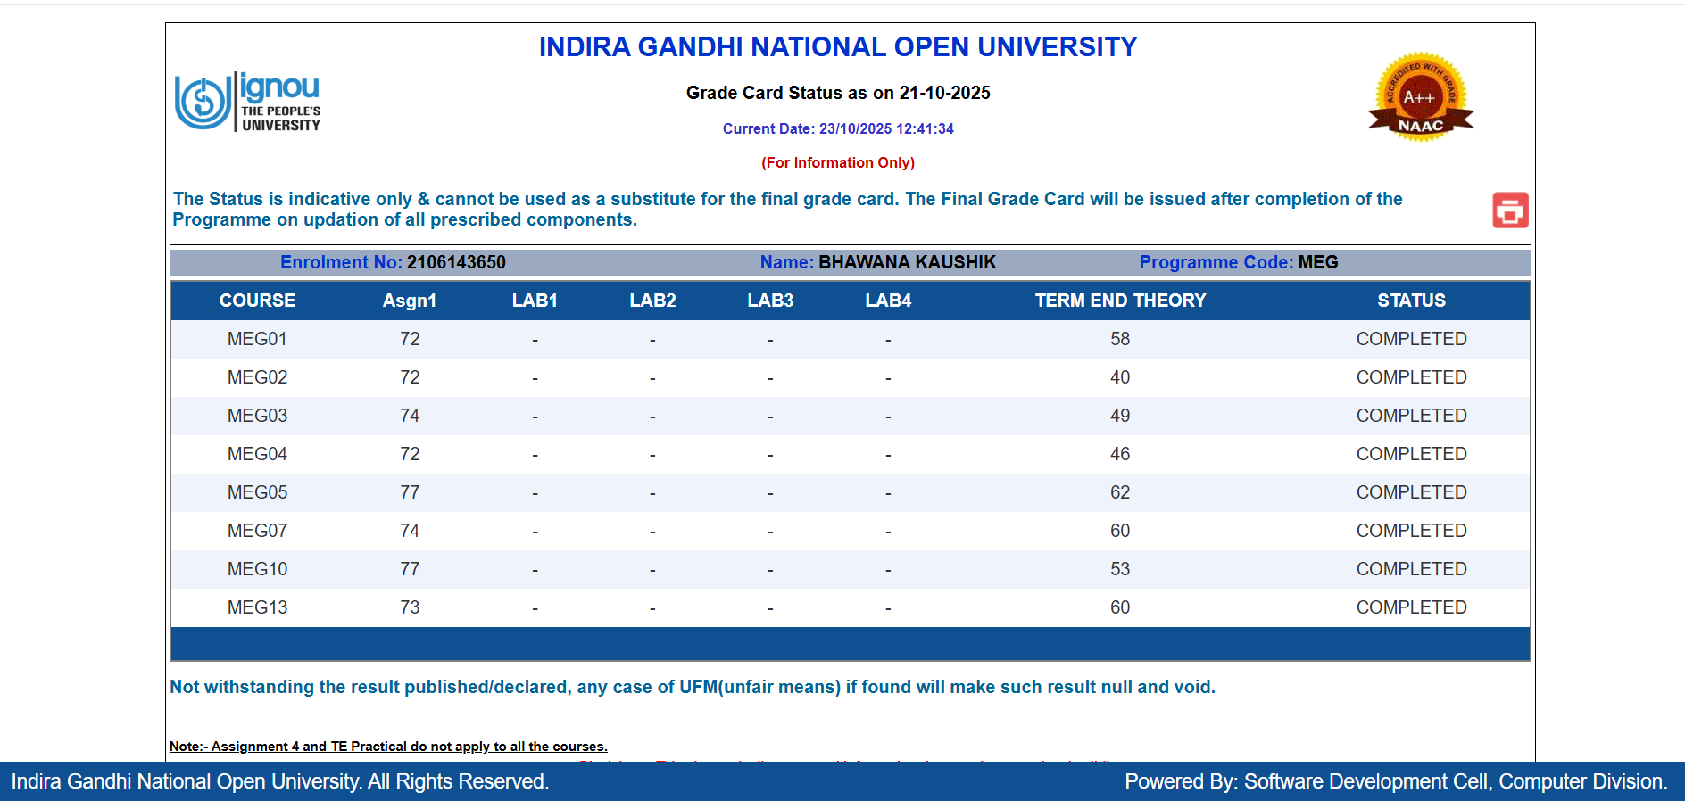This screenshot has height=801, width=1685.
Task: Click the LAB4 column header
Action: [x=888, y=301]
